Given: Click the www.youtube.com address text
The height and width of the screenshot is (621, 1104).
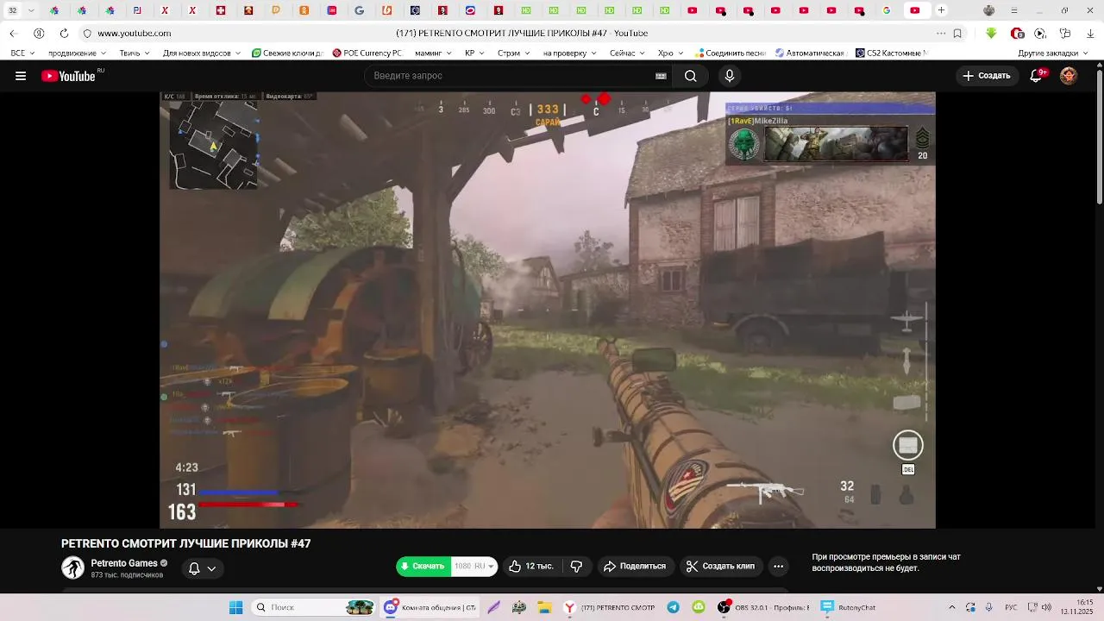Looking at the screenshot, I should 134,33.
